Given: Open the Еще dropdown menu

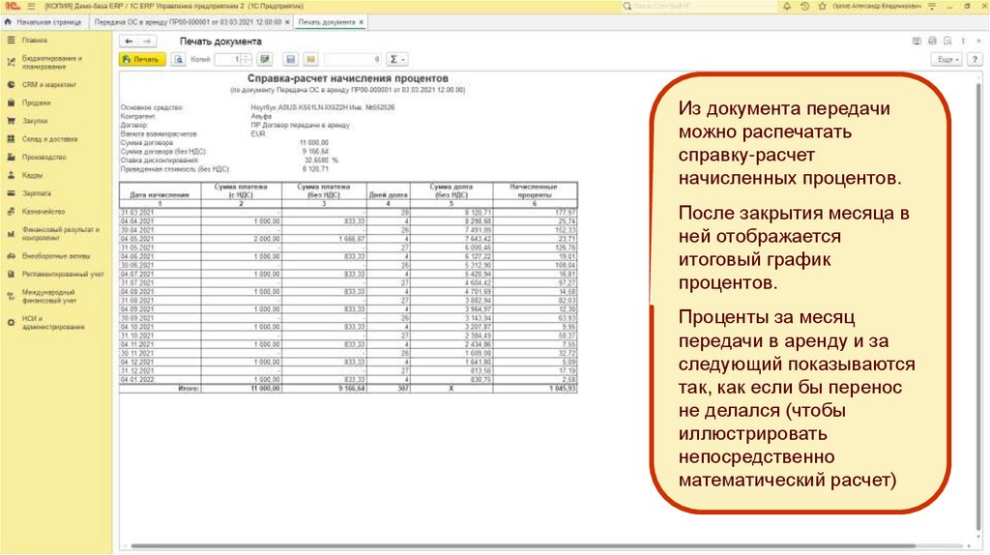Looking at the screenshot, I should coord(947,59).
